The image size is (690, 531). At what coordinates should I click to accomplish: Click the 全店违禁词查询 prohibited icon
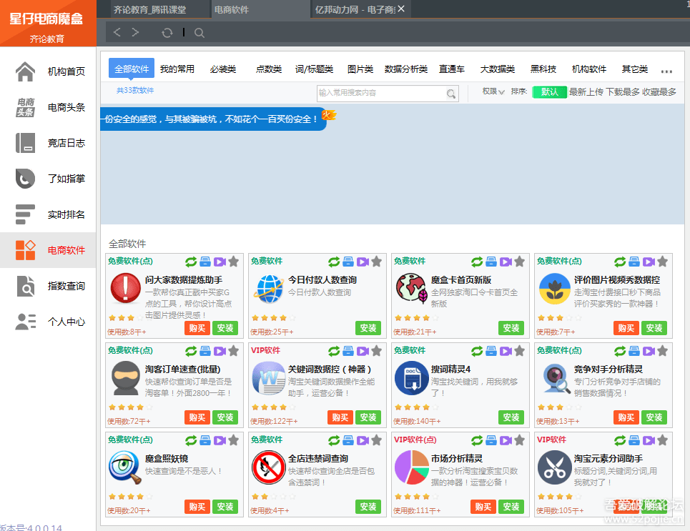coord(268,467)
